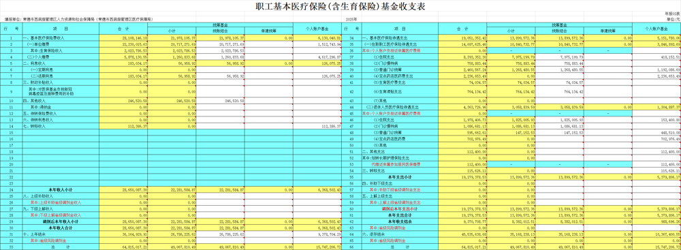Select row 34 label 一、基本医疗保险待遇支出

pos(383,38)
